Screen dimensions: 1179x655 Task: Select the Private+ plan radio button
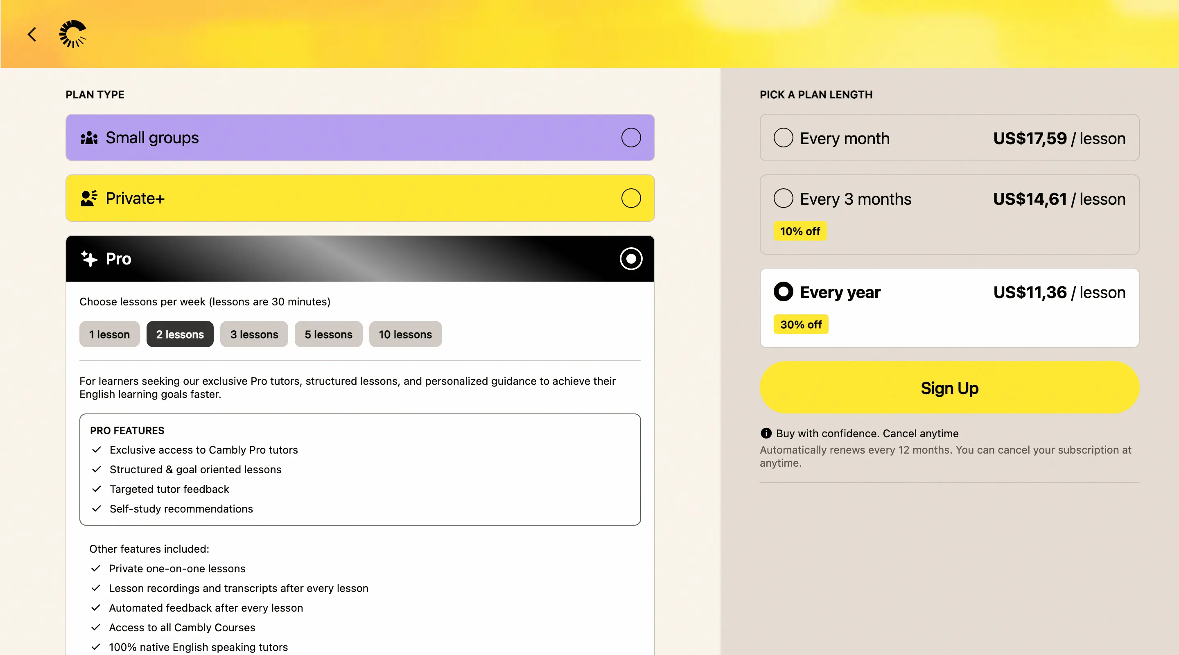[x=631, y=198]
